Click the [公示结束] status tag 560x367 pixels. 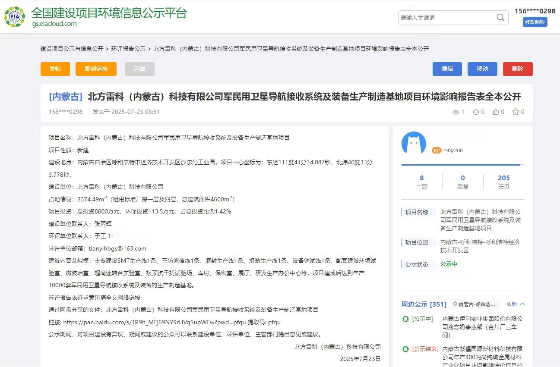pos(425,349)
